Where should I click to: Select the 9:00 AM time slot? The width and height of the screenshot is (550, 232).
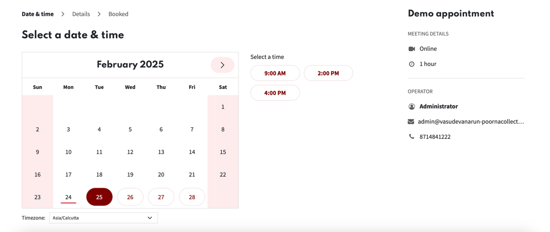point(275,73)
